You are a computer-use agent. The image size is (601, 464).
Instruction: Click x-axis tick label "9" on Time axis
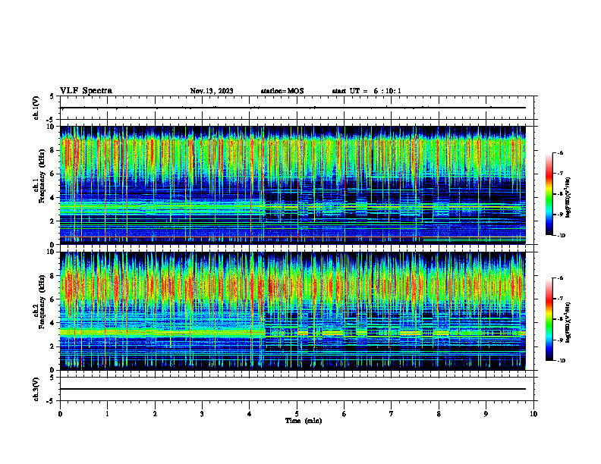point(486,414)
